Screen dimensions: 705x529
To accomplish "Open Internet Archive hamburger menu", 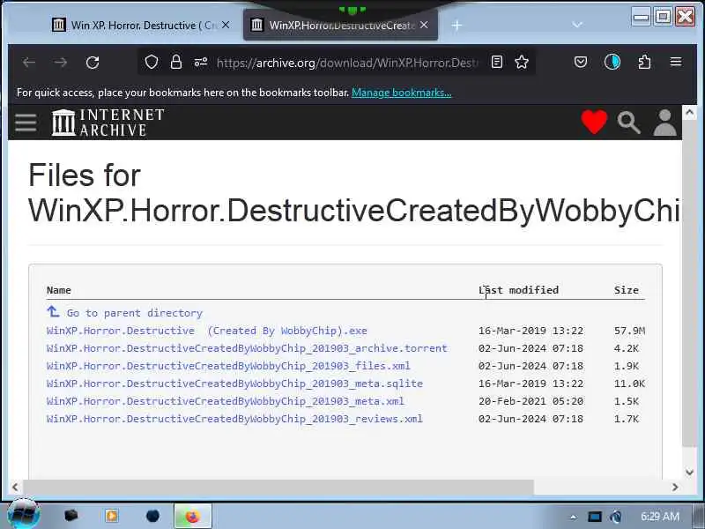I will click(x=26, y=123).
